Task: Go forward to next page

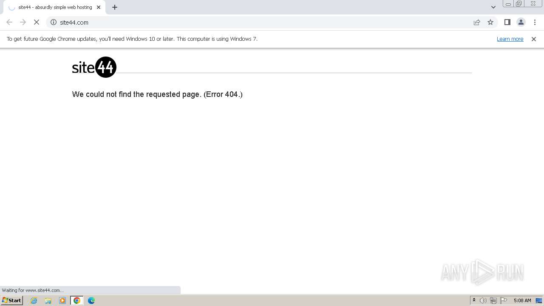Action: [x=23, y=22]
